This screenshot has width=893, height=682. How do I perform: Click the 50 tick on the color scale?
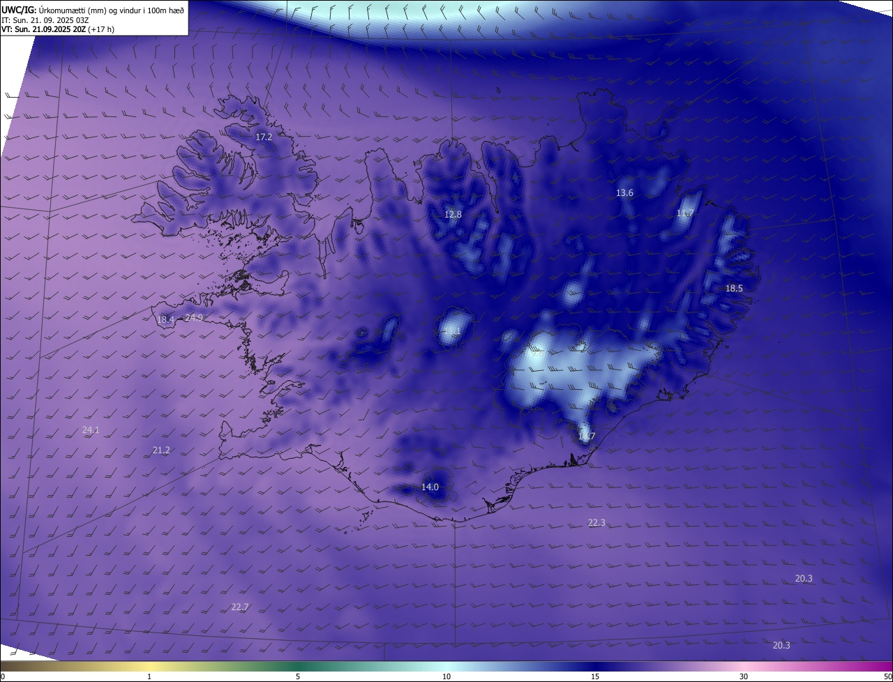point(887,676)
